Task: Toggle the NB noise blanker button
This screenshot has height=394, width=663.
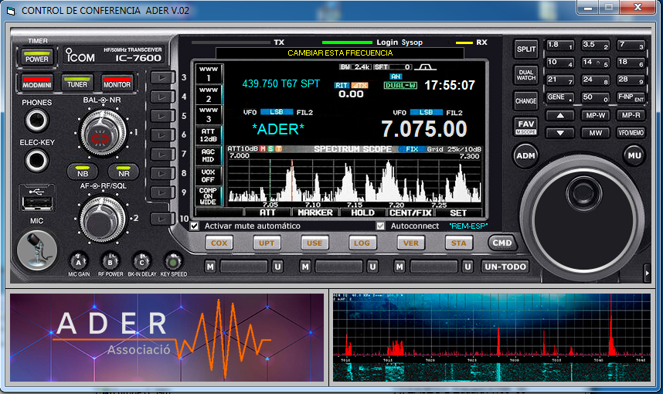Action: (83, 171)
